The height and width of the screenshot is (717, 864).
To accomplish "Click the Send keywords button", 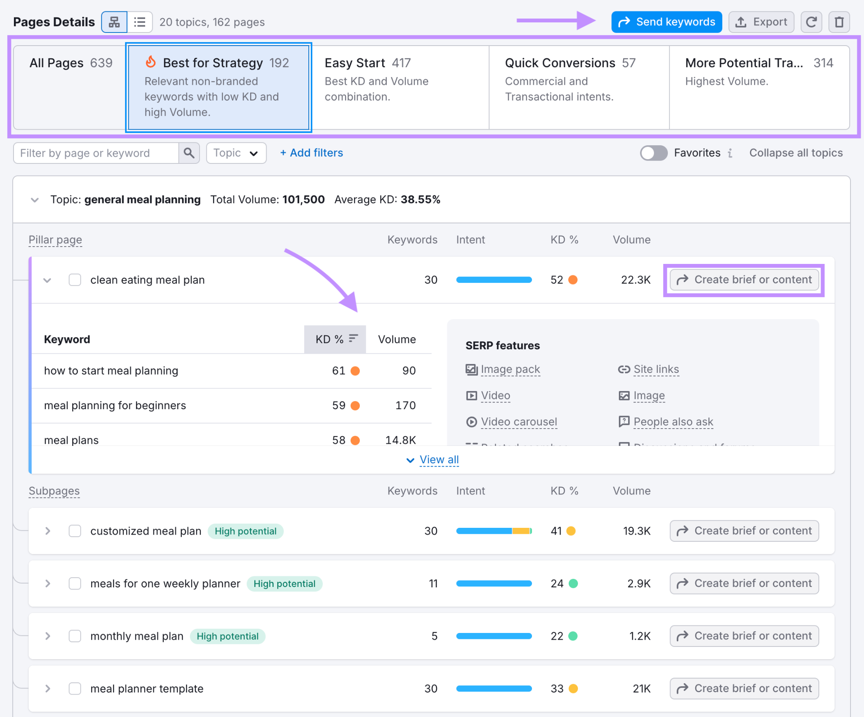I will 667,22.
